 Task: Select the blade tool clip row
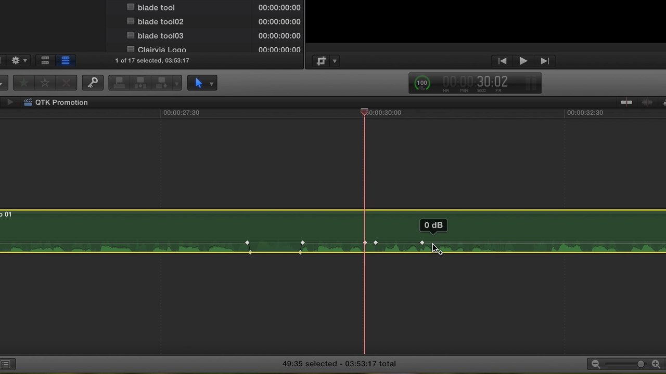pos(206,7)
